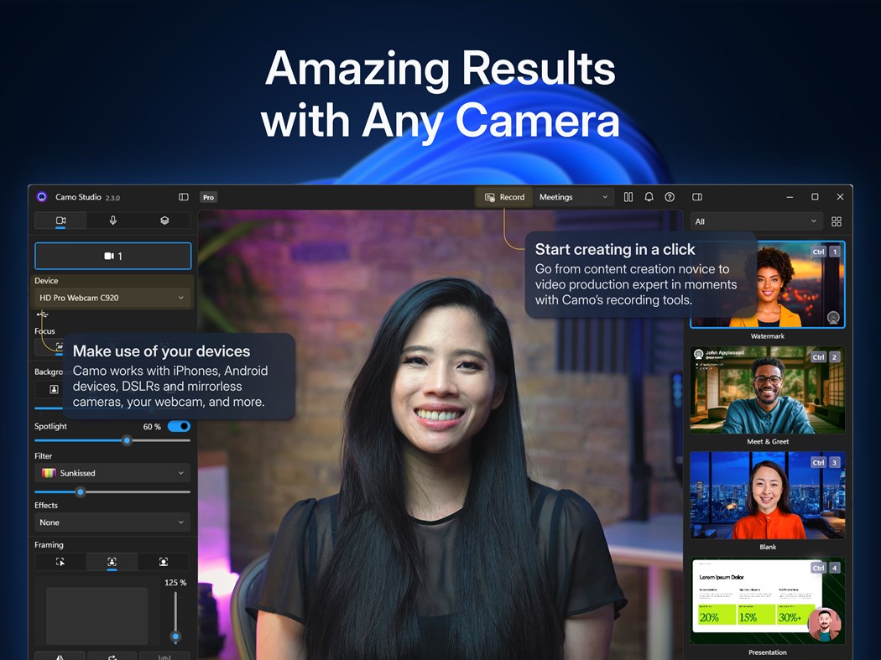Select the auto-tracking framing mode on right

[x=164, y=562]
